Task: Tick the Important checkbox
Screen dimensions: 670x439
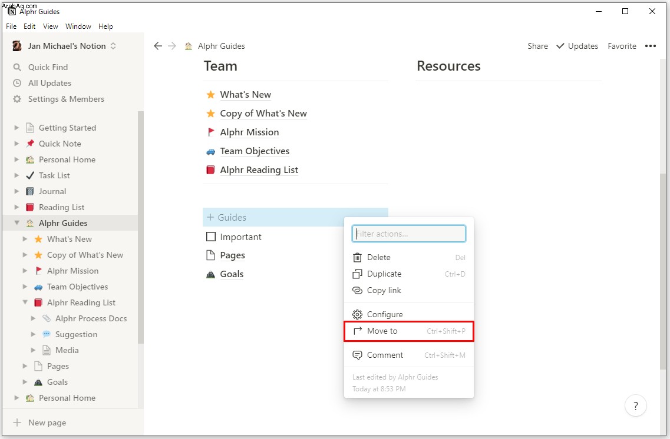Action: (x=210, y=237)
